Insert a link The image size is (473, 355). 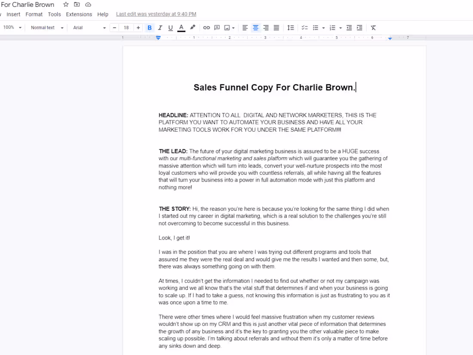pos(206,28)
